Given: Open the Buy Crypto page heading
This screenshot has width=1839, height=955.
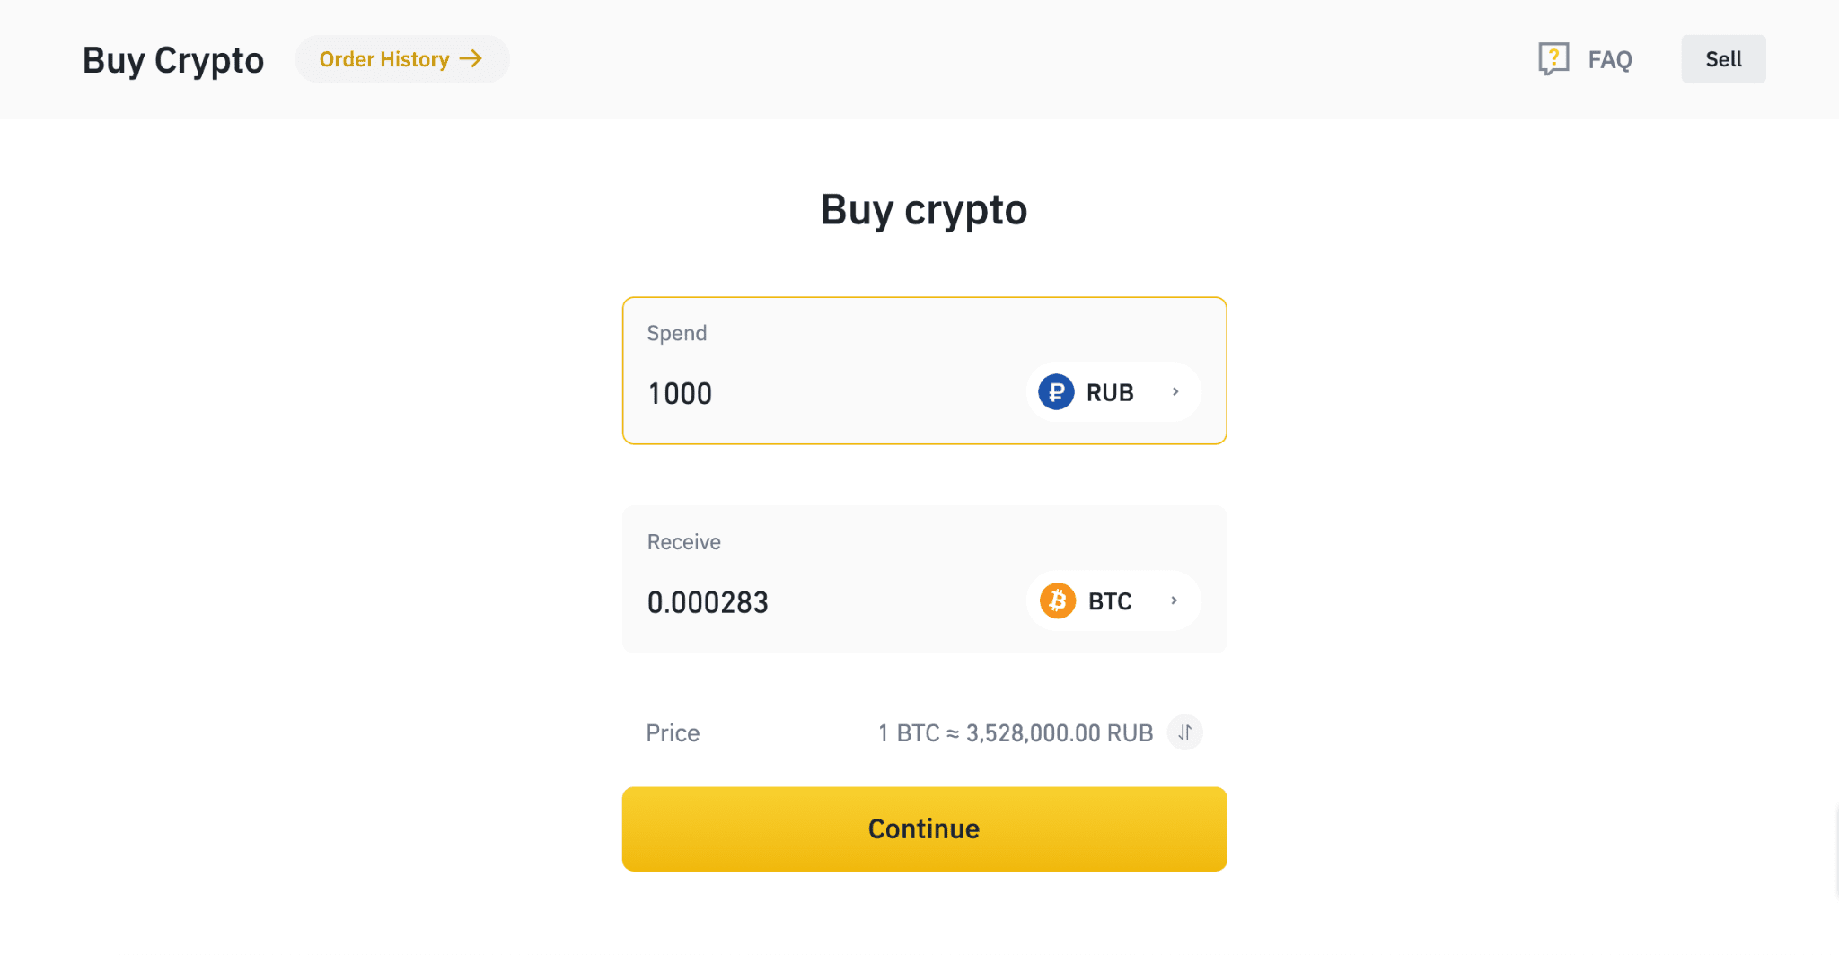Looking at the screenshot, I should (x=172, y=59).
